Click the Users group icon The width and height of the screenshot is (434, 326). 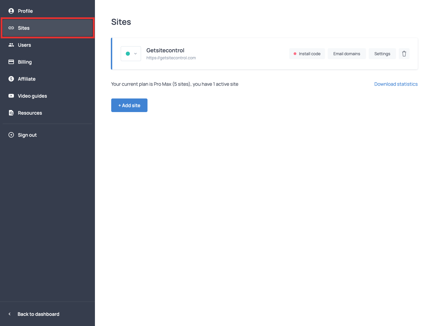(11, 45)
